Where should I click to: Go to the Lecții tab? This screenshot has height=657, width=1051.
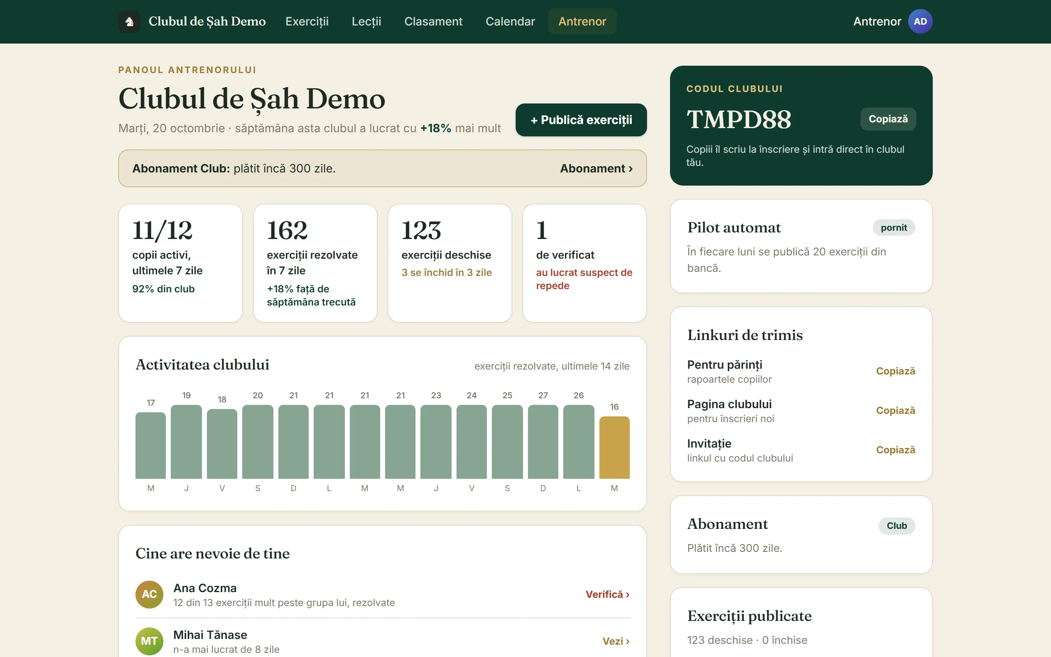[x=366, y=21]
